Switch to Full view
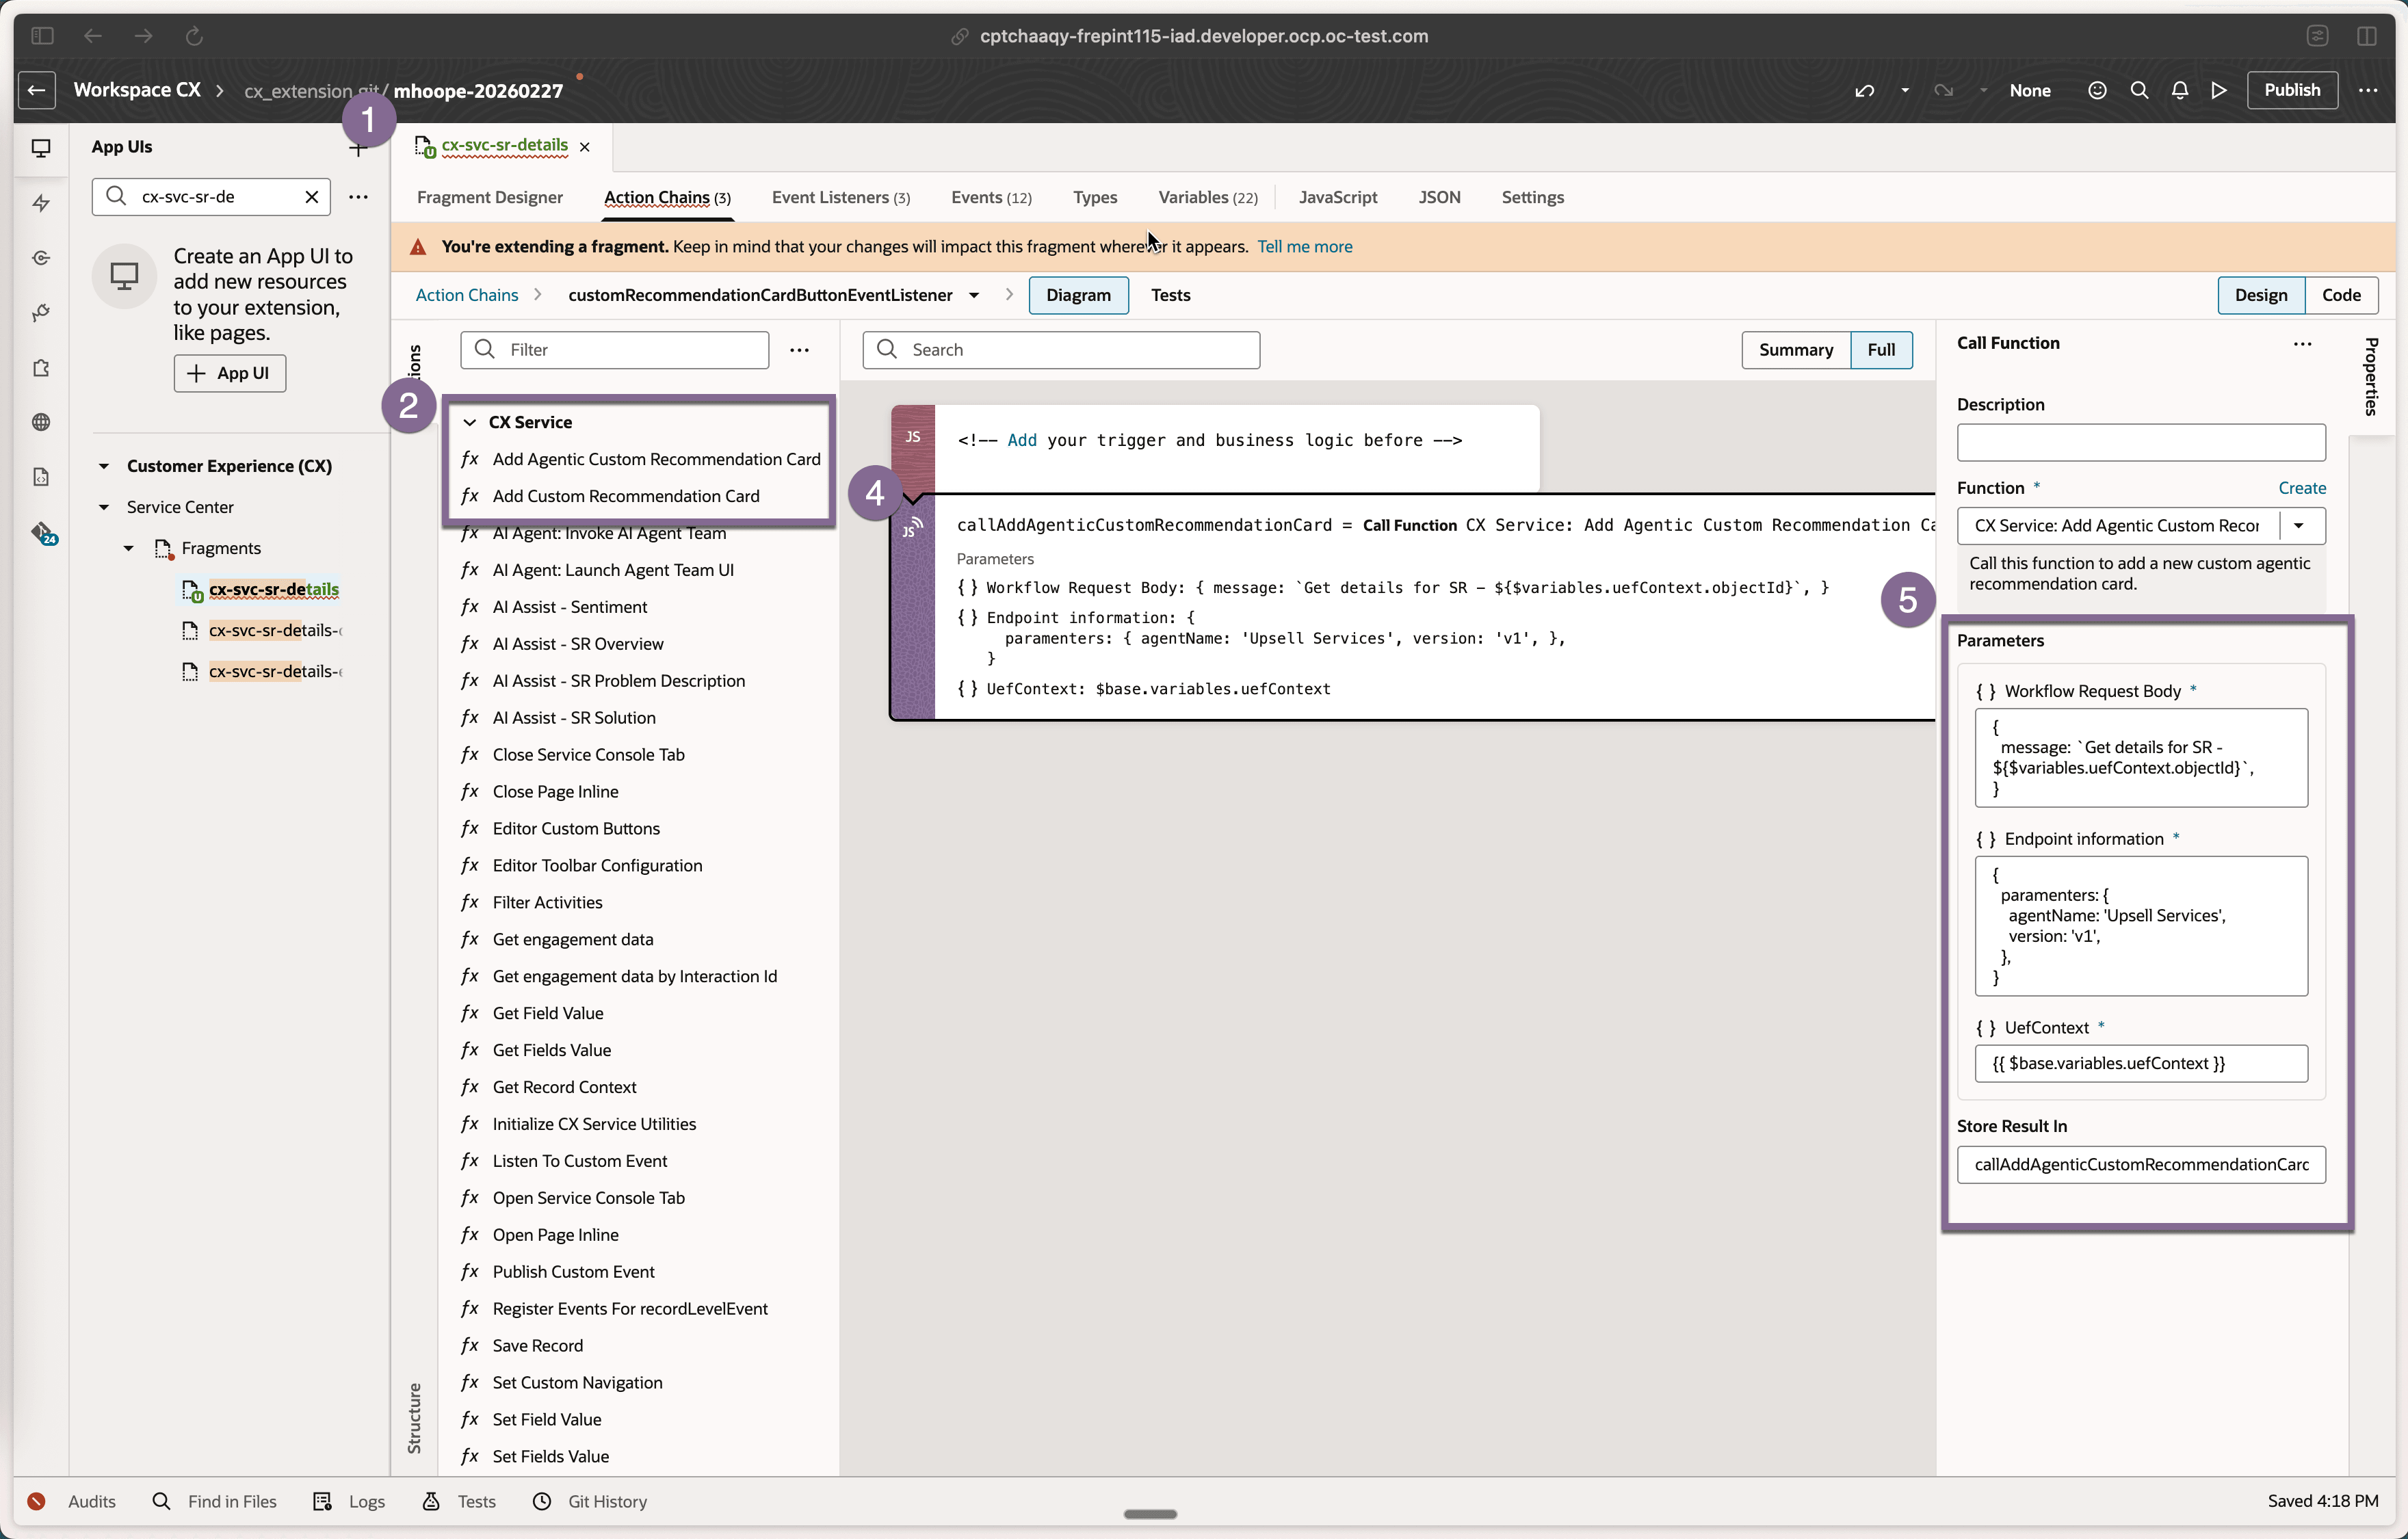Image resolution: width=2408 pixels, height=1539 pixels. [x=1881, y=350]
